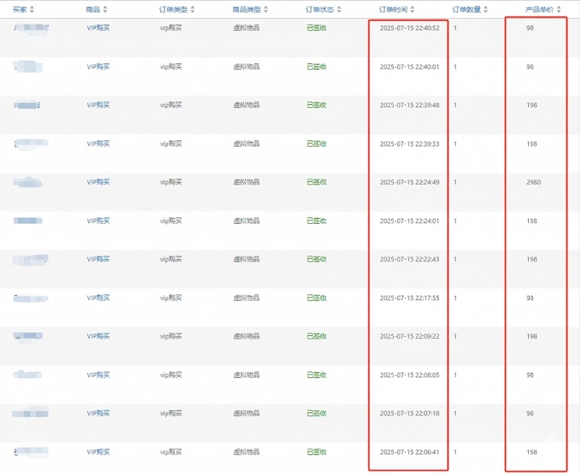Click the order time 2025-07-15 22:07:18
The image size is (580, 473).
point(409,414)
